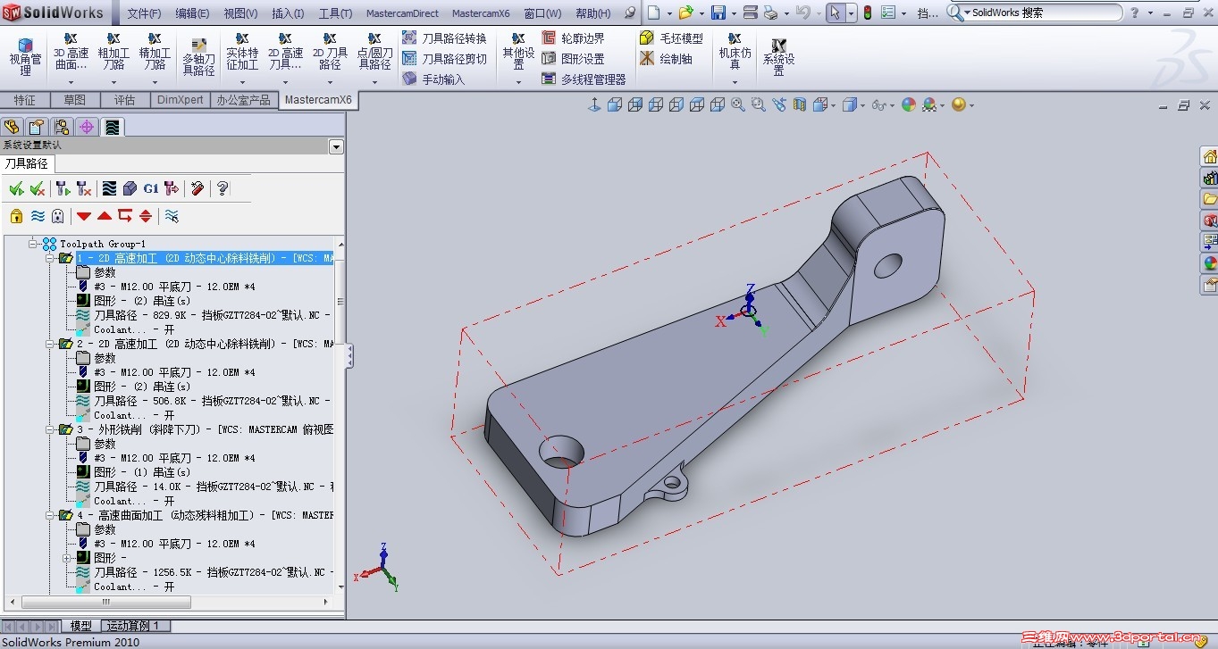The image size is (1218, 649).
Task: Switch to 特征 tab
Action: coord(25,100)
